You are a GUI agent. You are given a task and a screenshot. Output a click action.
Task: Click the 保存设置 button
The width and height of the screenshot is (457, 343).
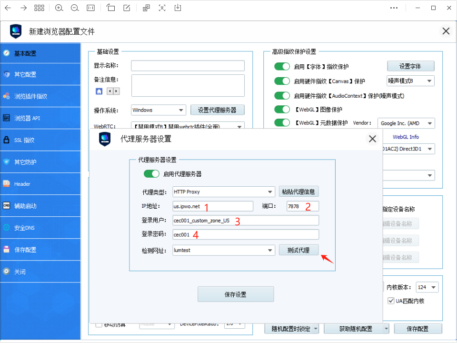coord(236,294)
